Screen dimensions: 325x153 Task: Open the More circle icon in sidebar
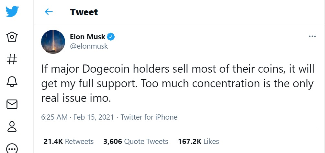[12, 148]
